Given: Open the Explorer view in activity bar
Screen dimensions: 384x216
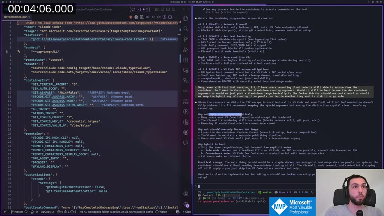Looking at the screenshot, I should pyautogui.click(x=186, y=18).
